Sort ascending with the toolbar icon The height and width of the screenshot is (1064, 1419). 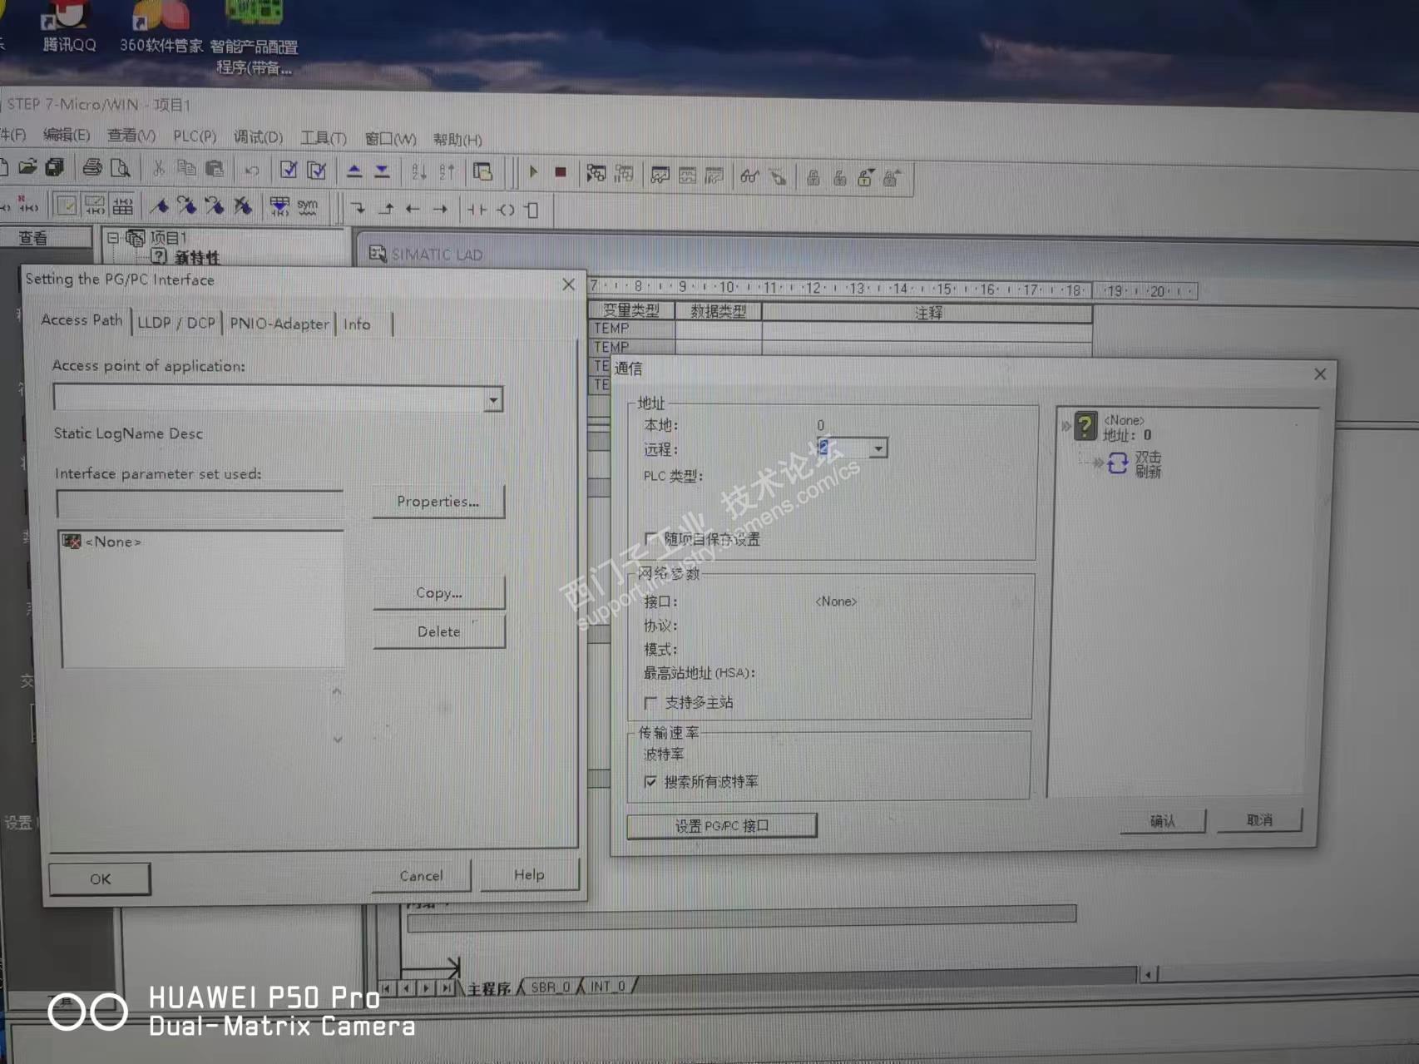click(x=419, y=171)
